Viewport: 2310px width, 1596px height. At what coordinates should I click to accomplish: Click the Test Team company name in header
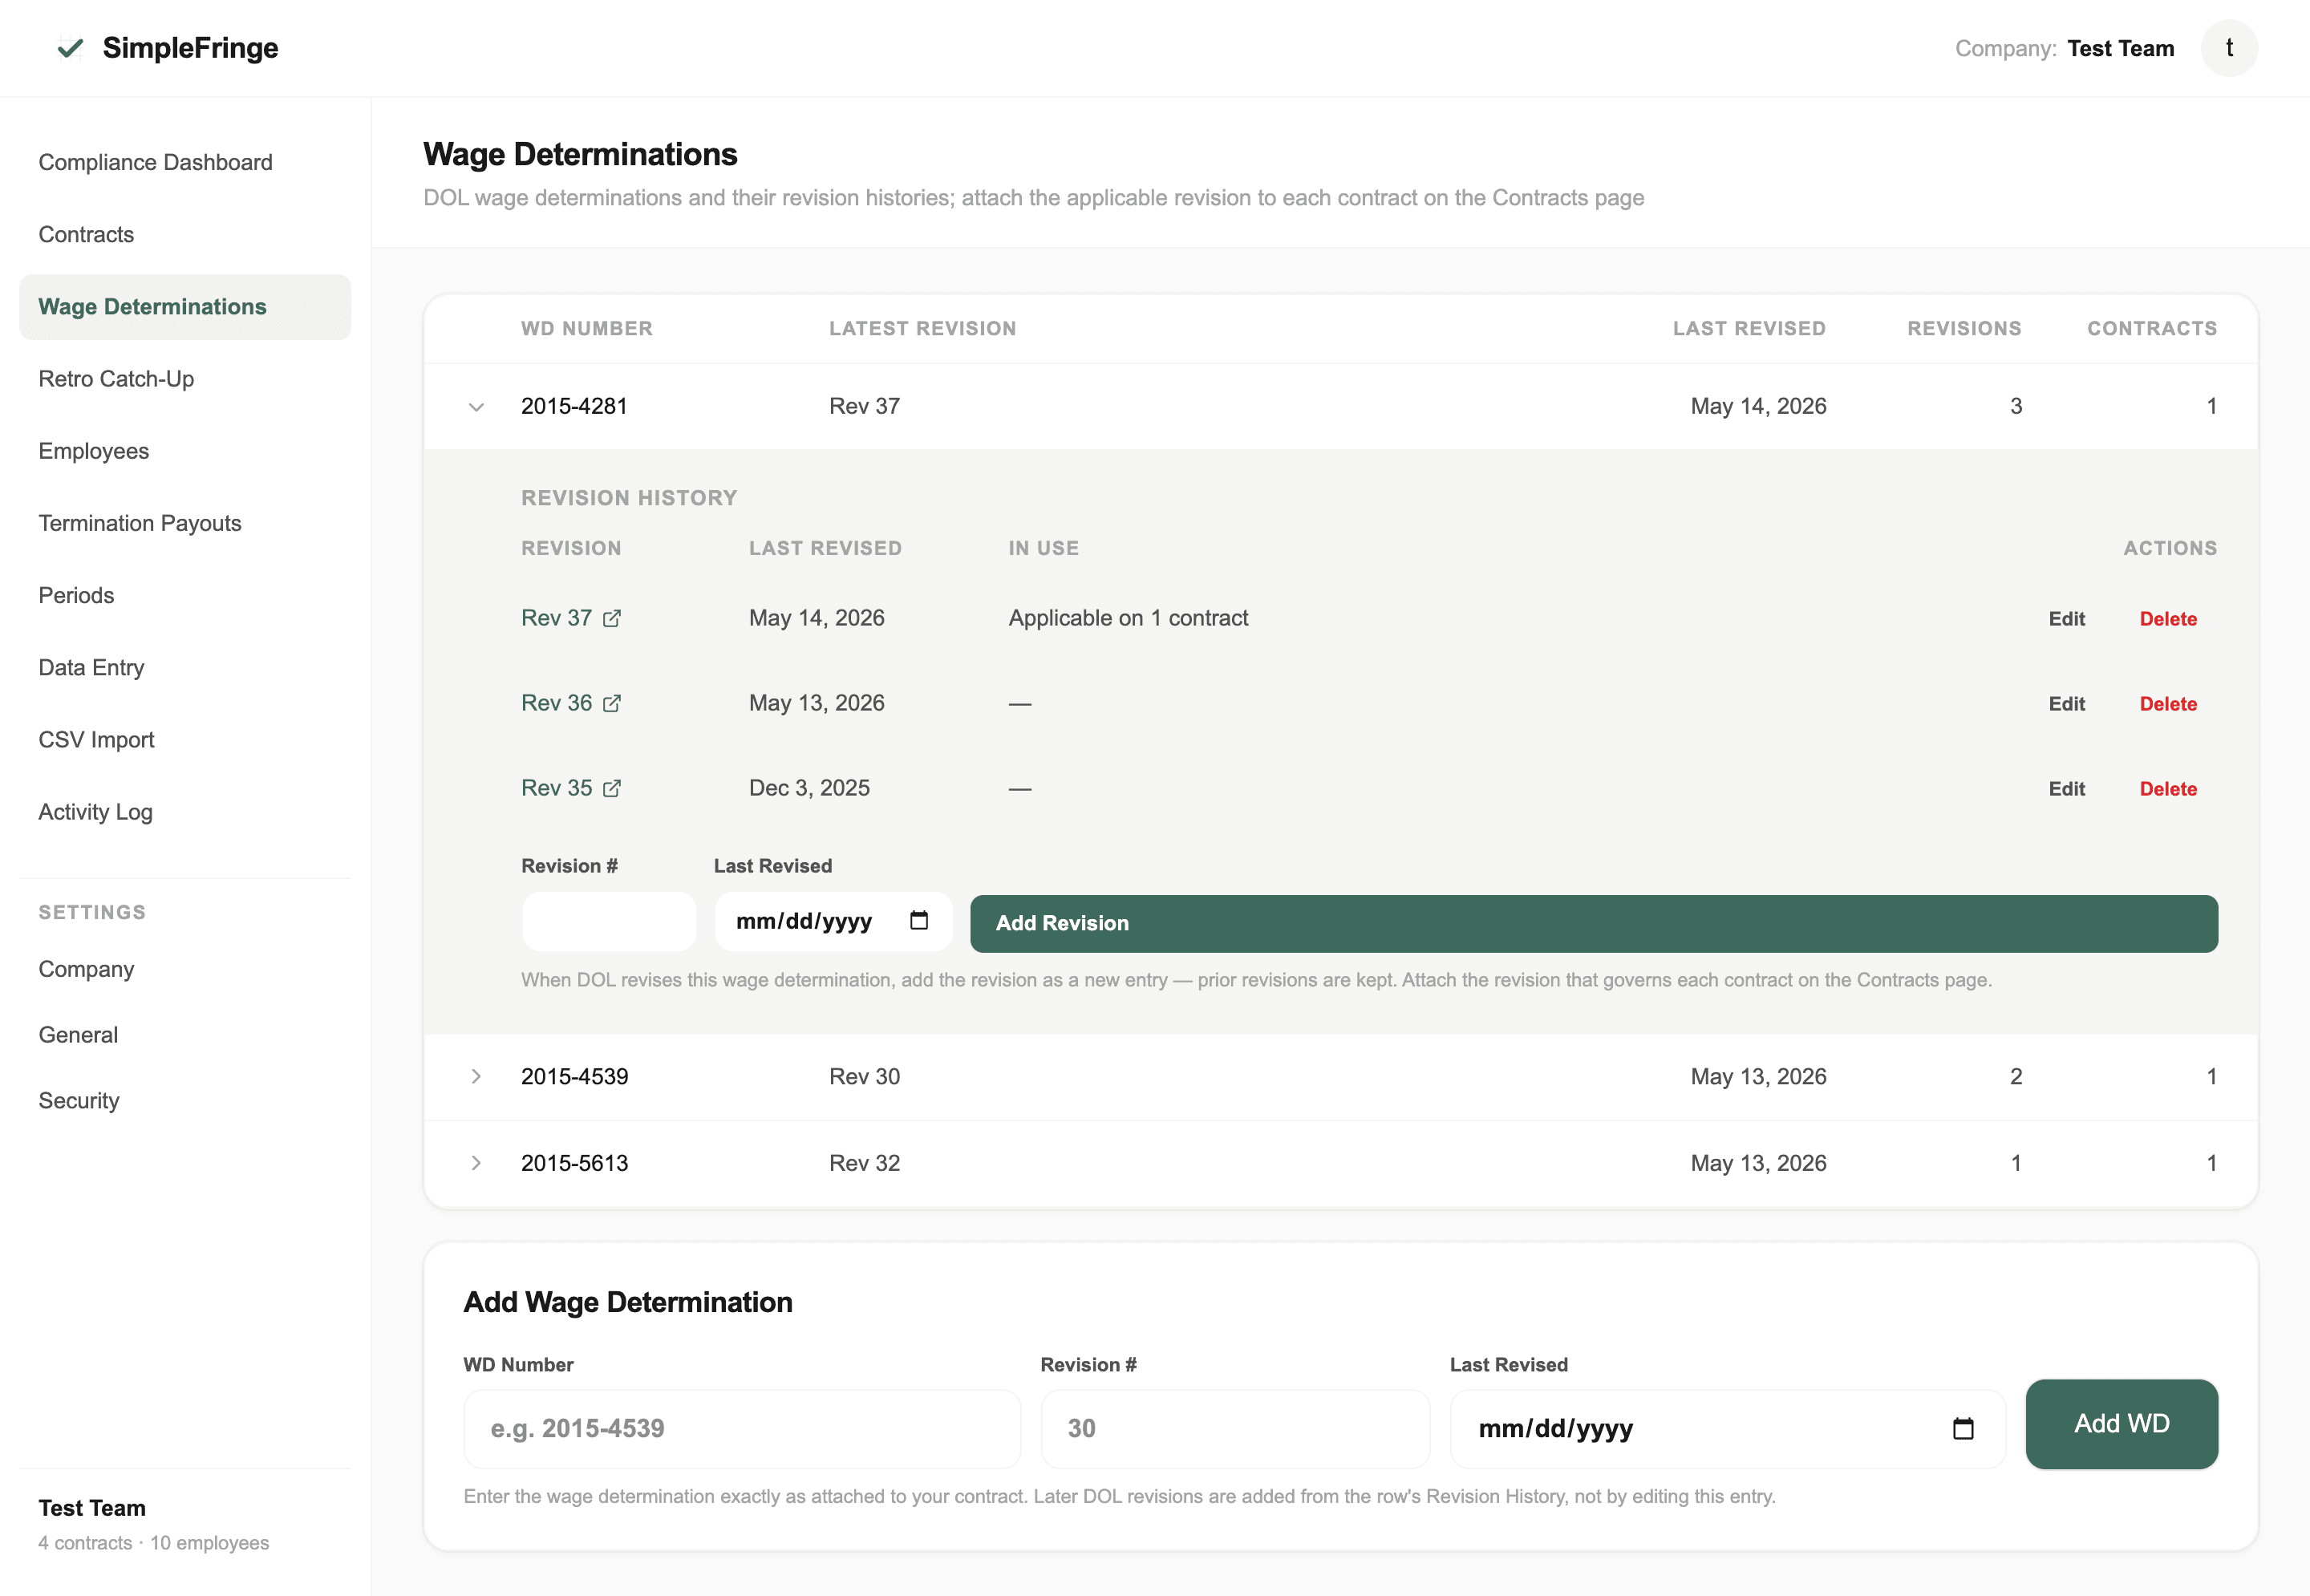pyautogui.click(x=2120, y=48)
